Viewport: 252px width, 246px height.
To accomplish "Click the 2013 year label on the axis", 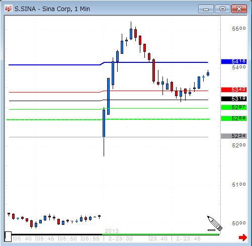I will pos(112,231).
